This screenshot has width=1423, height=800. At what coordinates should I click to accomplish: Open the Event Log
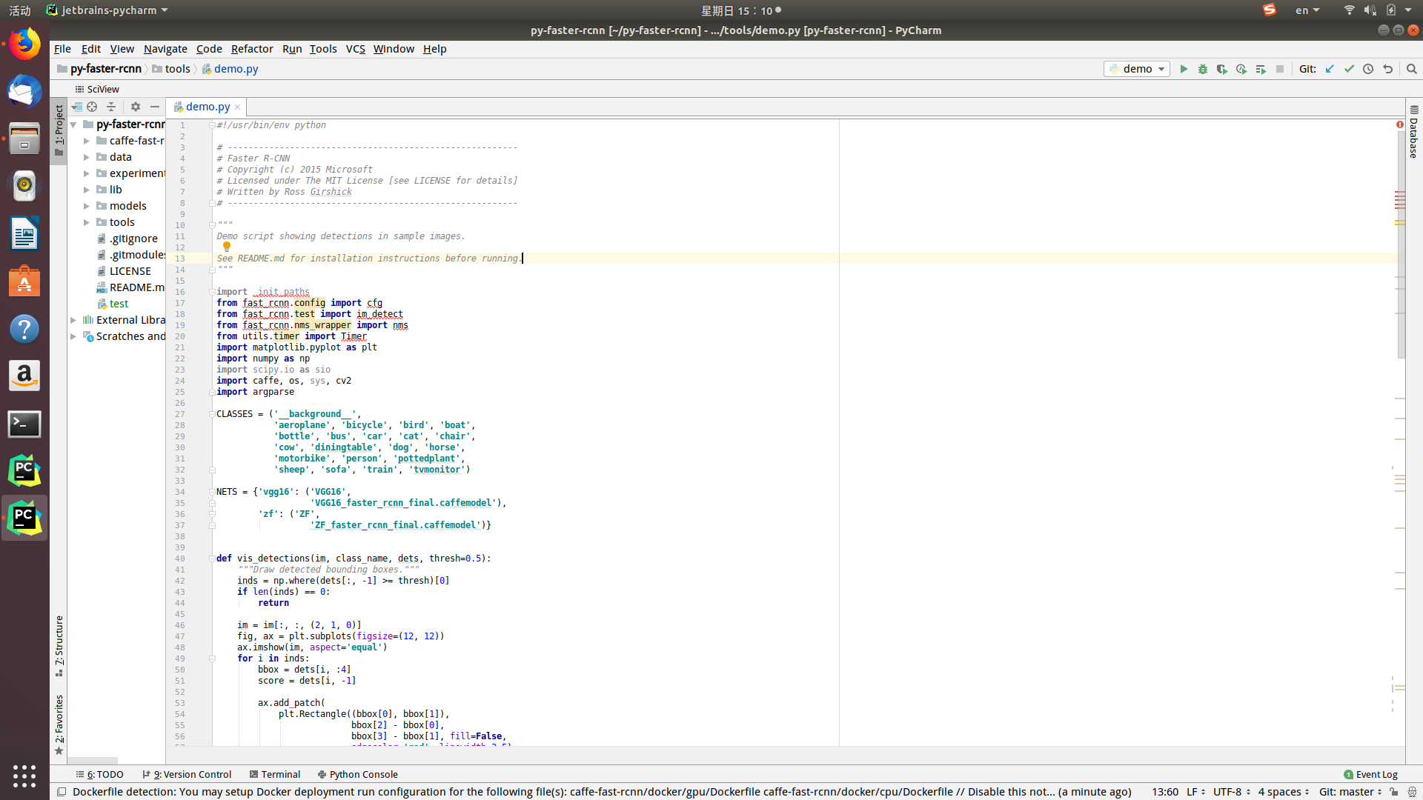point(1370,774)
